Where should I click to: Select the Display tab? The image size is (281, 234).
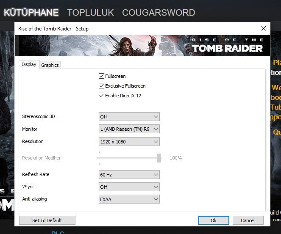29,64
